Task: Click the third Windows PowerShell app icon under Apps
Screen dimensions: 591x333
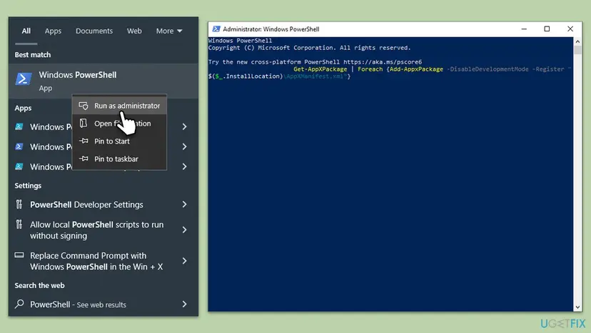Action: [19, 166]
